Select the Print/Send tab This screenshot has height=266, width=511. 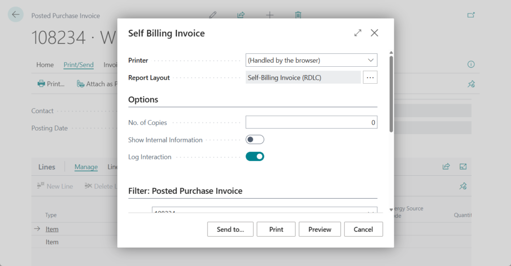click(78, 65)
